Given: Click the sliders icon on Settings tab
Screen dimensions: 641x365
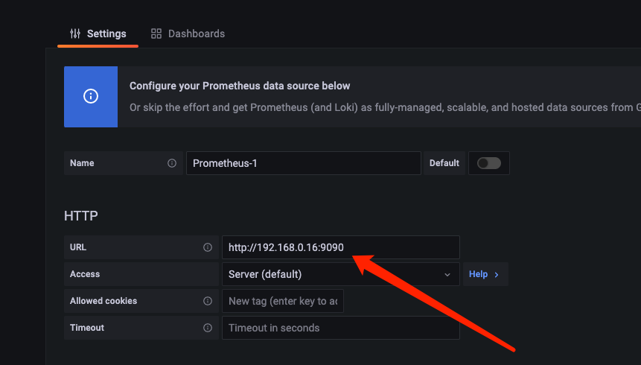Looking at the screenshot, I should click(74, 34).
